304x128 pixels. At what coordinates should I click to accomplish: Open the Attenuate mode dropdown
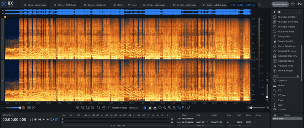pyautogui.click(x=135, y=108)
